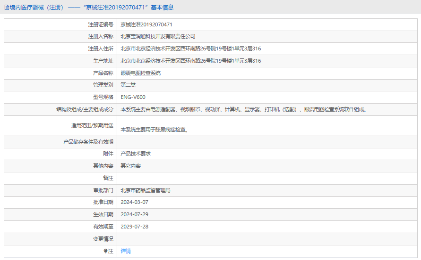Open the 详情 link in the 注 row

(126, 251)
